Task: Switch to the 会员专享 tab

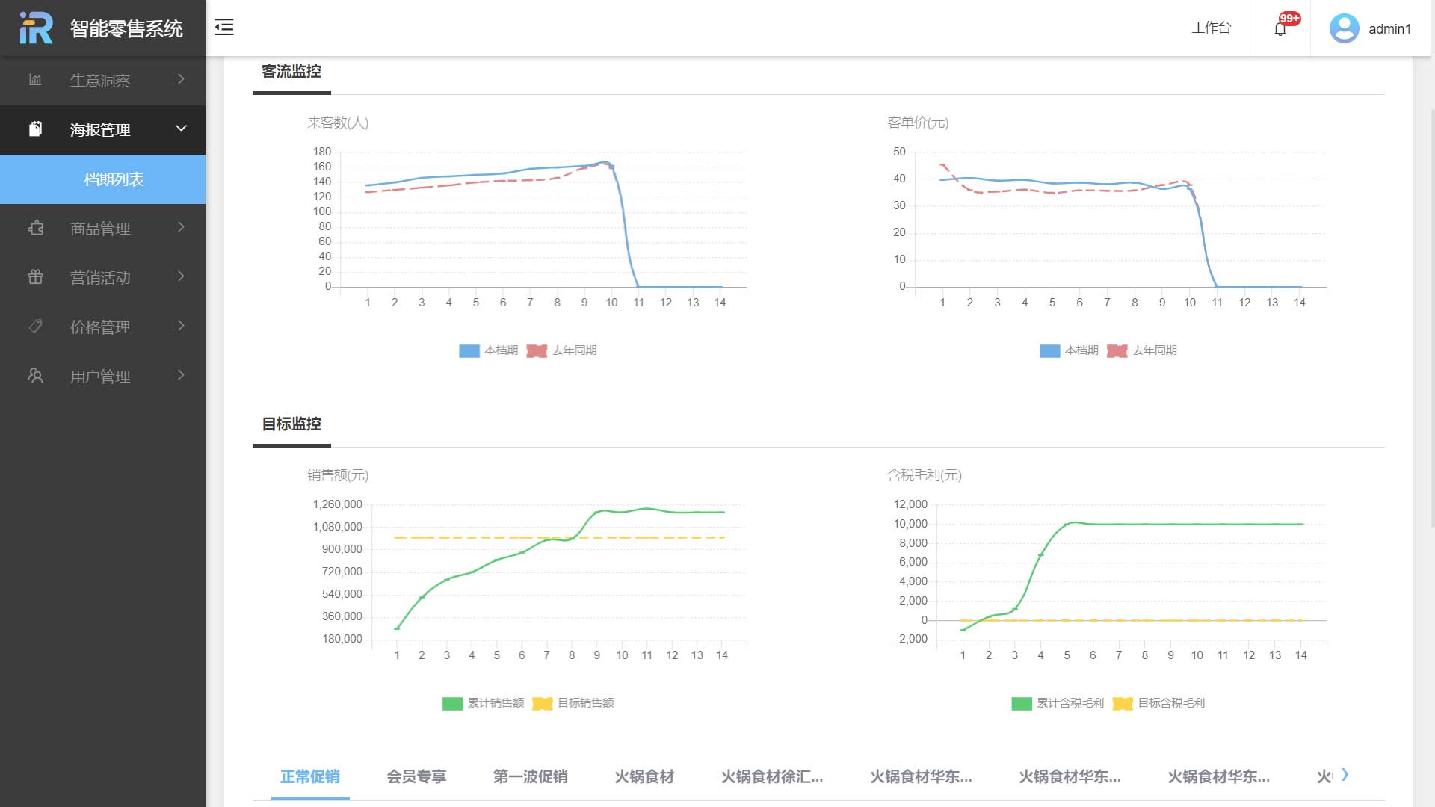Action: [416, 776]
